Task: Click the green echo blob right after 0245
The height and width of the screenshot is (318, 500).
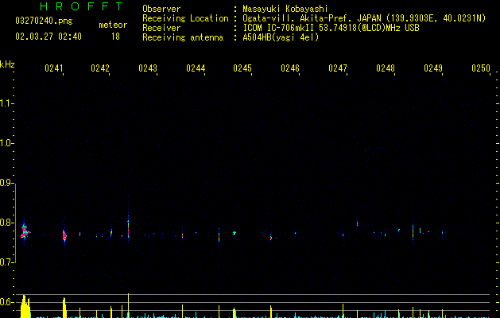Action: click(234, 233)
